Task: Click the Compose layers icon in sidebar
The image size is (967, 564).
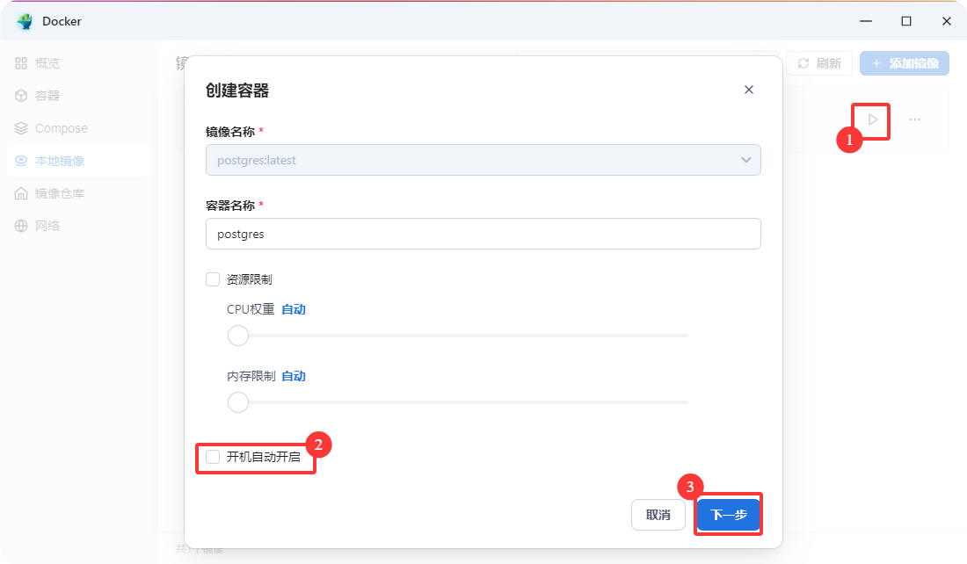Action: pyautogui.click(x=21, y=128)
